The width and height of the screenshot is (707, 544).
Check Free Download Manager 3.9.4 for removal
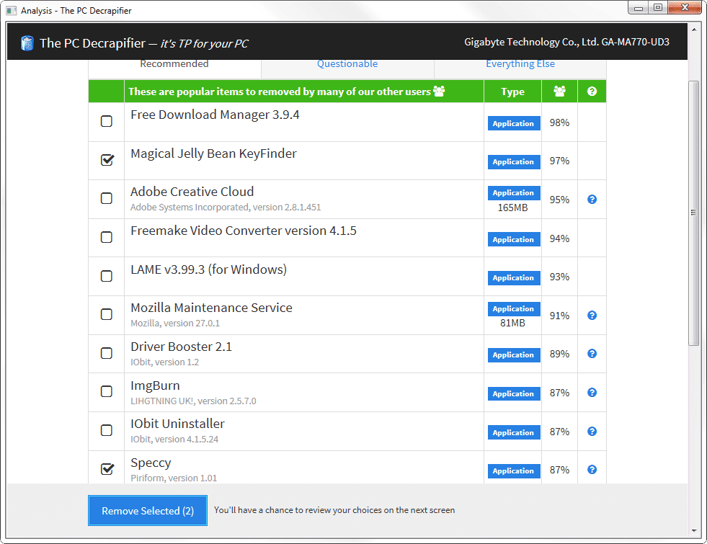(107, 122)
